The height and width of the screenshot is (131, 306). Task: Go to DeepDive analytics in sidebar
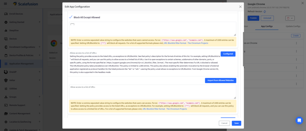[x=14, y=31]
